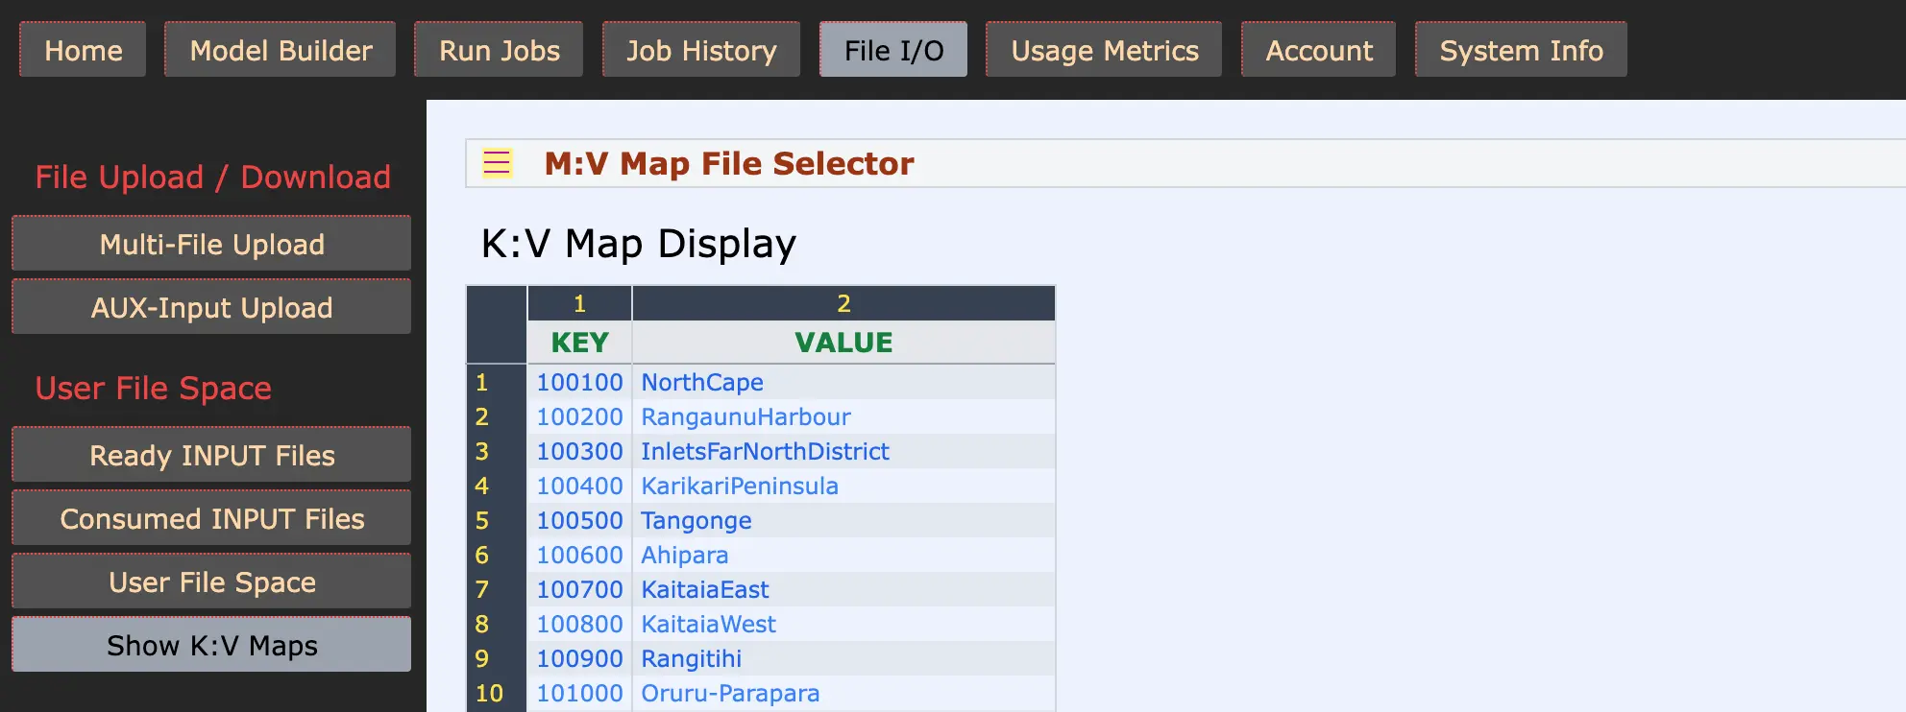Viewport: 1906px width, 712px height.
Task: Click key 100800
Action: (579, 624)
